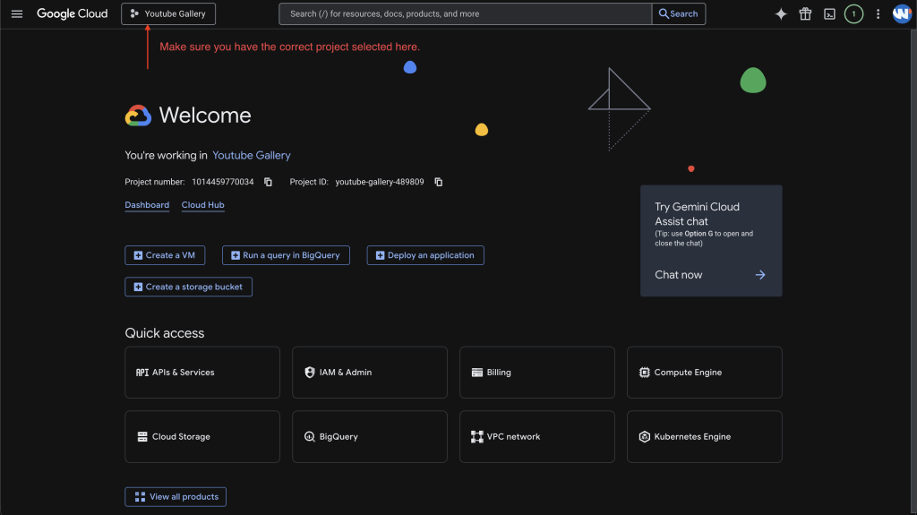Screen dimensions: 917x515
Task: Open notifications badge showing 1
Action: (853, 14)
